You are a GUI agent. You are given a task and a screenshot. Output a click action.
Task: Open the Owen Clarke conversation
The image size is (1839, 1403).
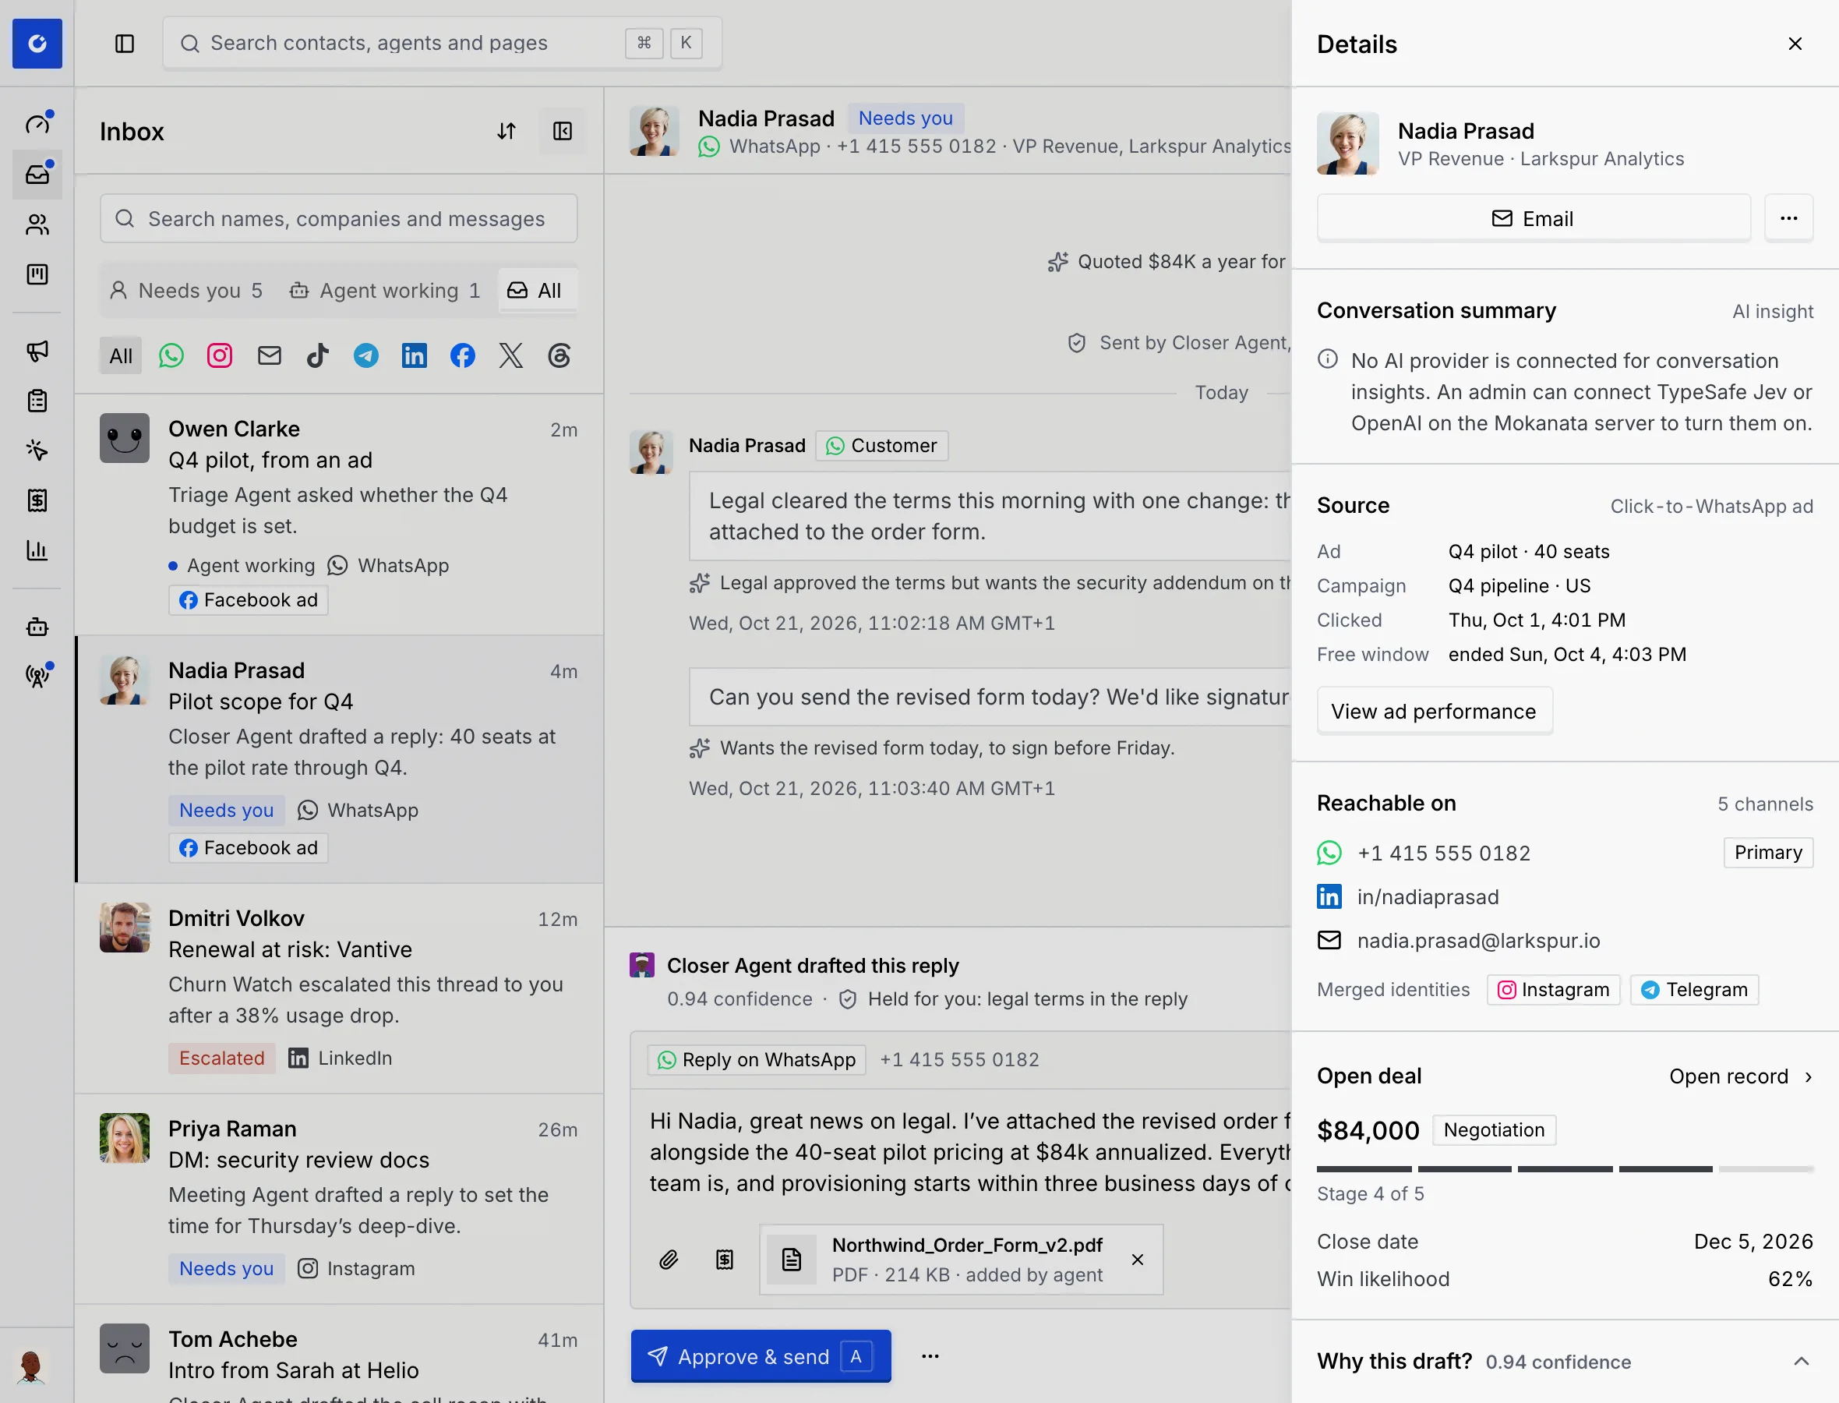pyautogui.click(x=339, y=514)
